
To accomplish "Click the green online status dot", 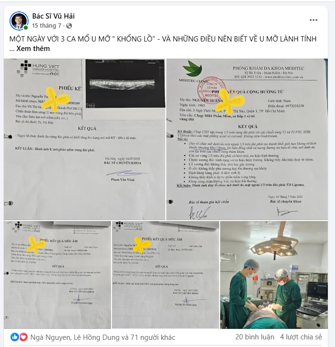I will pos(26,28).
